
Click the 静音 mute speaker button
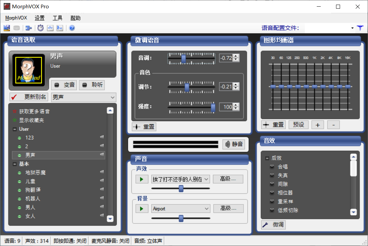234,144
